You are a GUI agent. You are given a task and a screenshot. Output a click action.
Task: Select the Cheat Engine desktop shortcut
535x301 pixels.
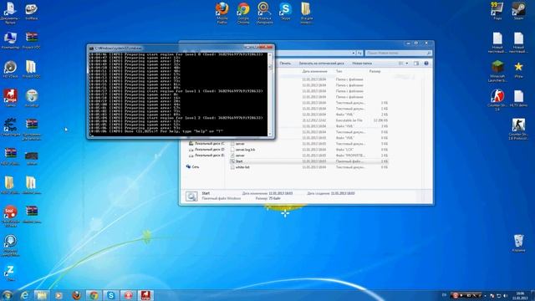click(x=10, y=127)
